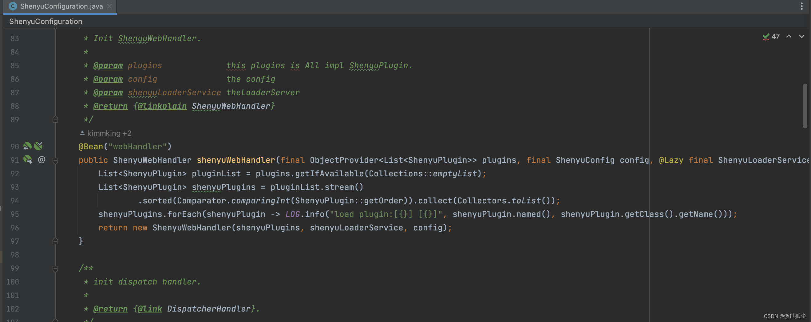Click the bean dependencies gutter icon on line 91

tap(28, 160)
